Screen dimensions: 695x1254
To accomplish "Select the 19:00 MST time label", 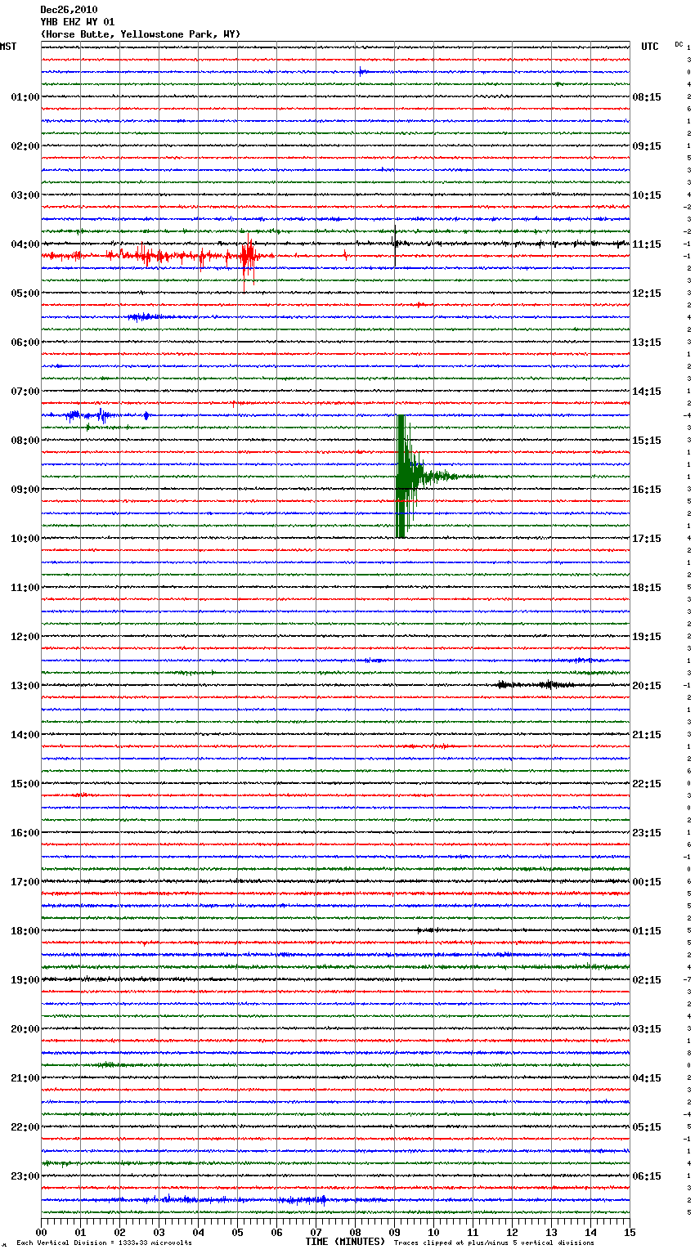I will point(25,980).
